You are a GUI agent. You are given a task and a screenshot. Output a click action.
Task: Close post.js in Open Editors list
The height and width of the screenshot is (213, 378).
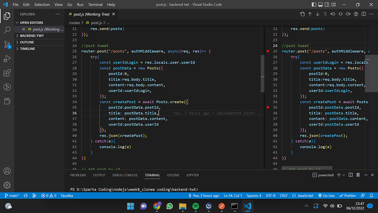[24, 29]
